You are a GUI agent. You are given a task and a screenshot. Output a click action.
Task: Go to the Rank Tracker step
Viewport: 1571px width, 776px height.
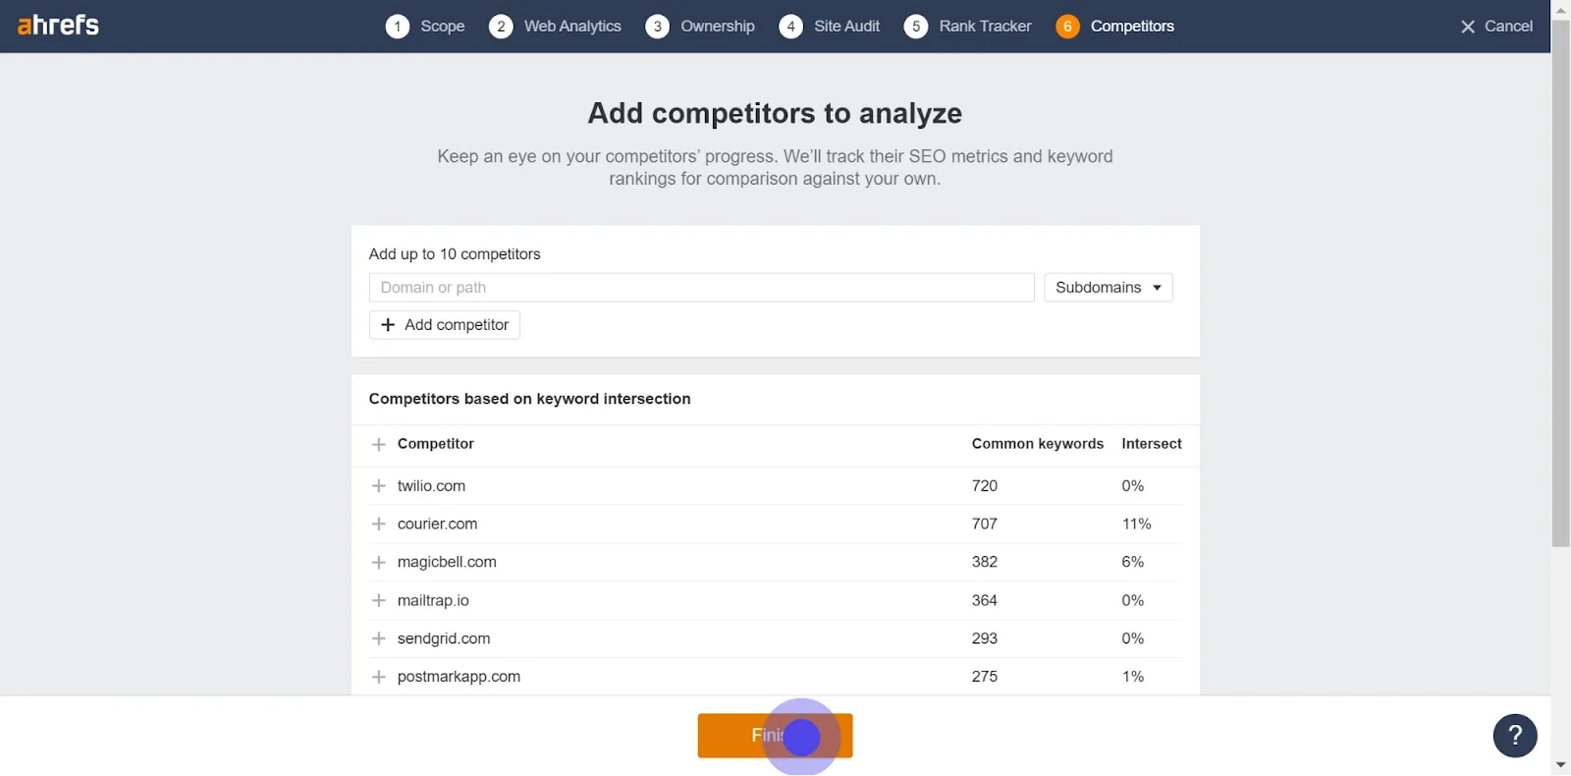(x=985, y=27)
